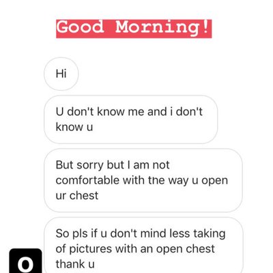
Task: Click the word comfortable in the message
Action: [x=87, y=180]
